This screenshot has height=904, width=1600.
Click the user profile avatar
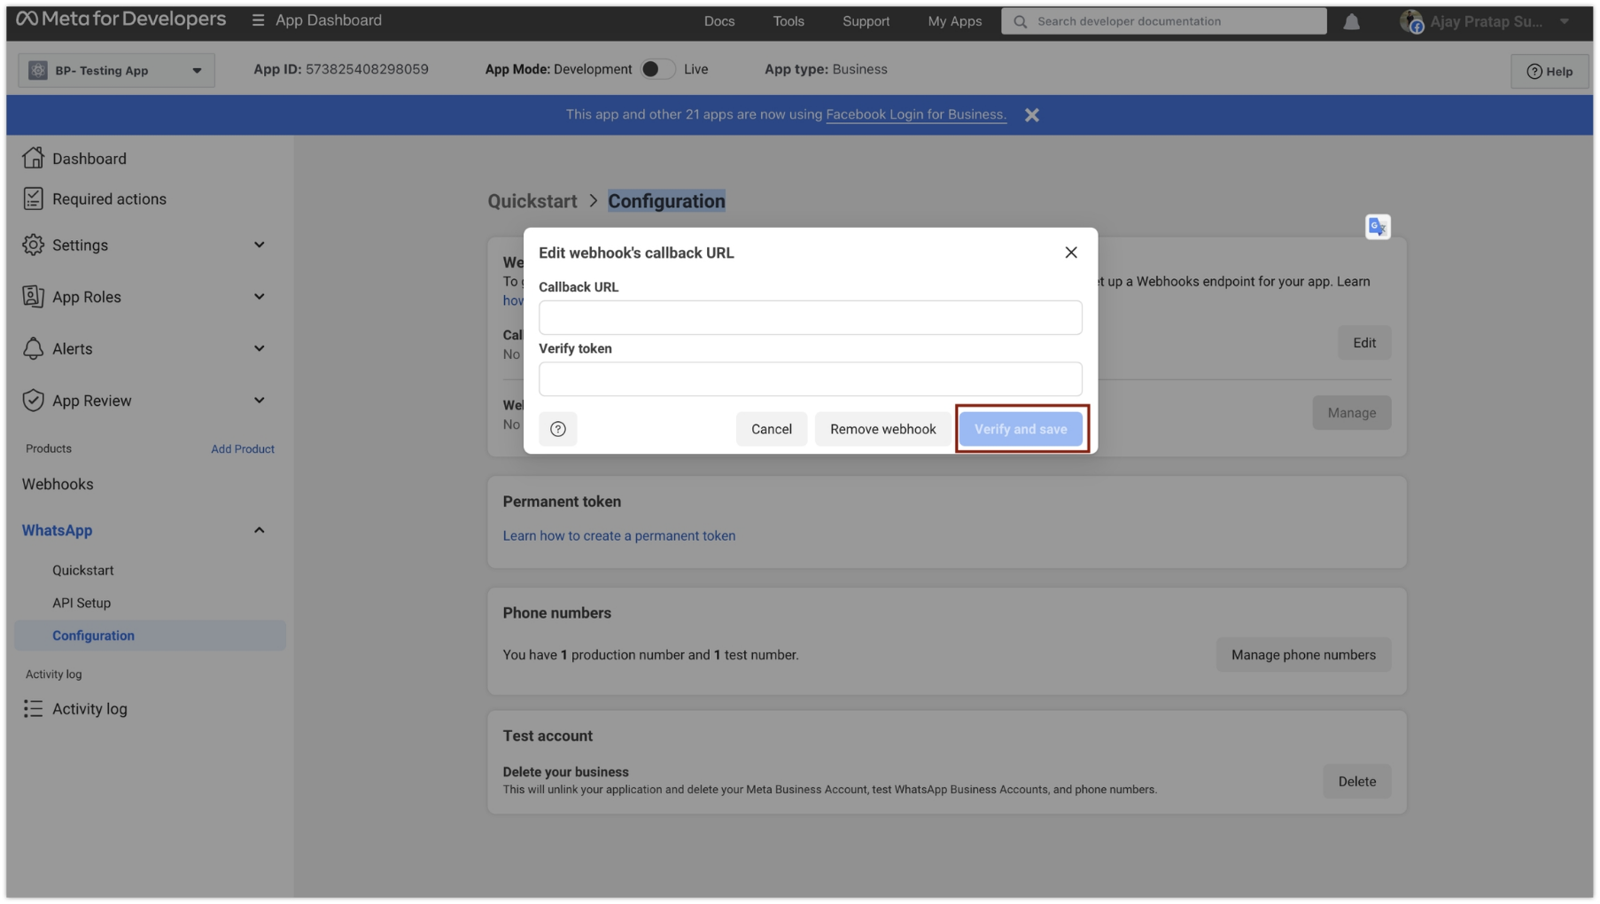(x=1411, y=21)
